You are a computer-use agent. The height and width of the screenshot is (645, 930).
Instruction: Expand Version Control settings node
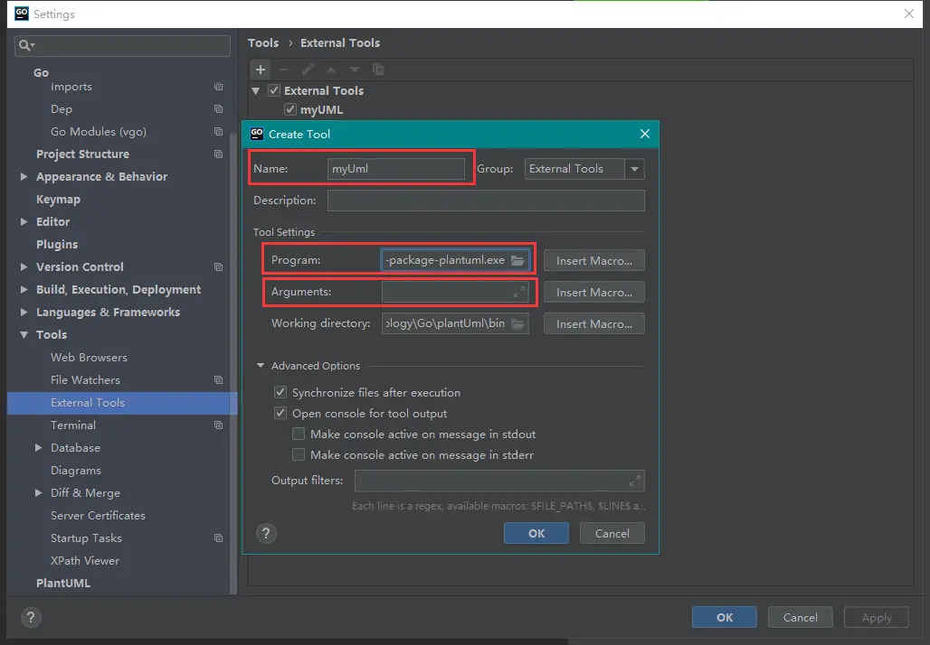[x=24, y=267]
